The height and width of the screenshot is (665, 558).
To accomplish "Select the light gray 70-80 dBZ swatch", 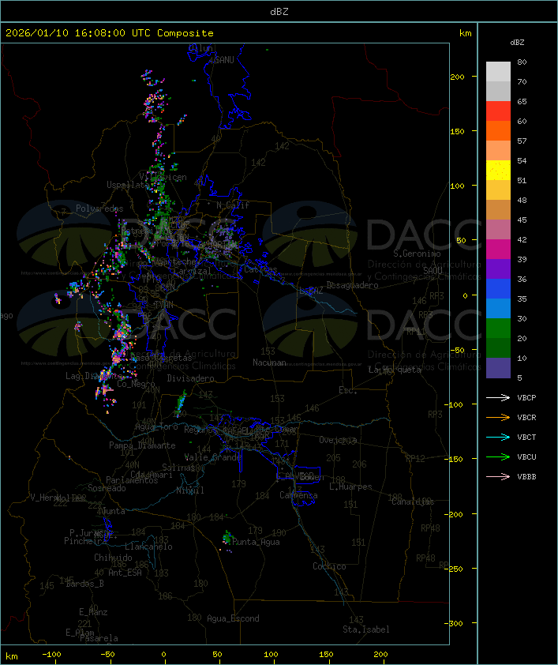I will click(498, 72).
